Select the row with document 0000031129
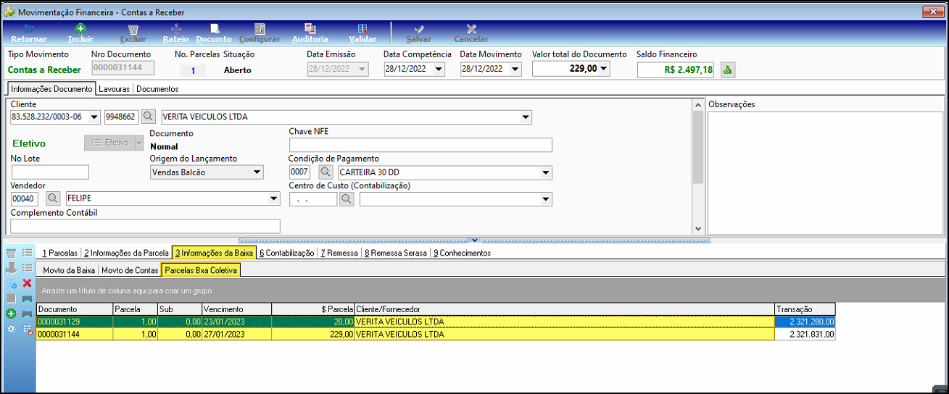The height and width of the screenshot is (394, 949). pyautogui.click(x=436, y=322)
